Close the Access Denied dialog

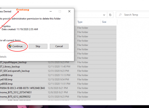[69, 11]
